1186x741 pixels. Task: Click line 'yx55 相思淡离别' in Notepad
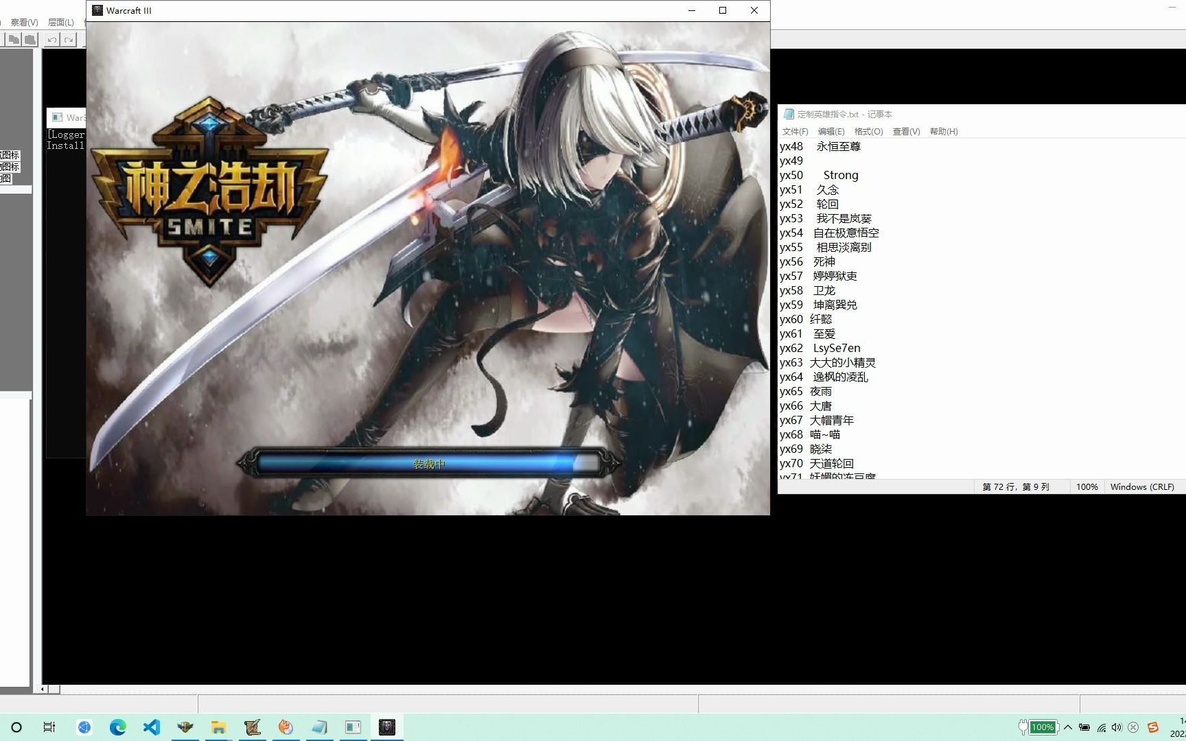point(826,247)
